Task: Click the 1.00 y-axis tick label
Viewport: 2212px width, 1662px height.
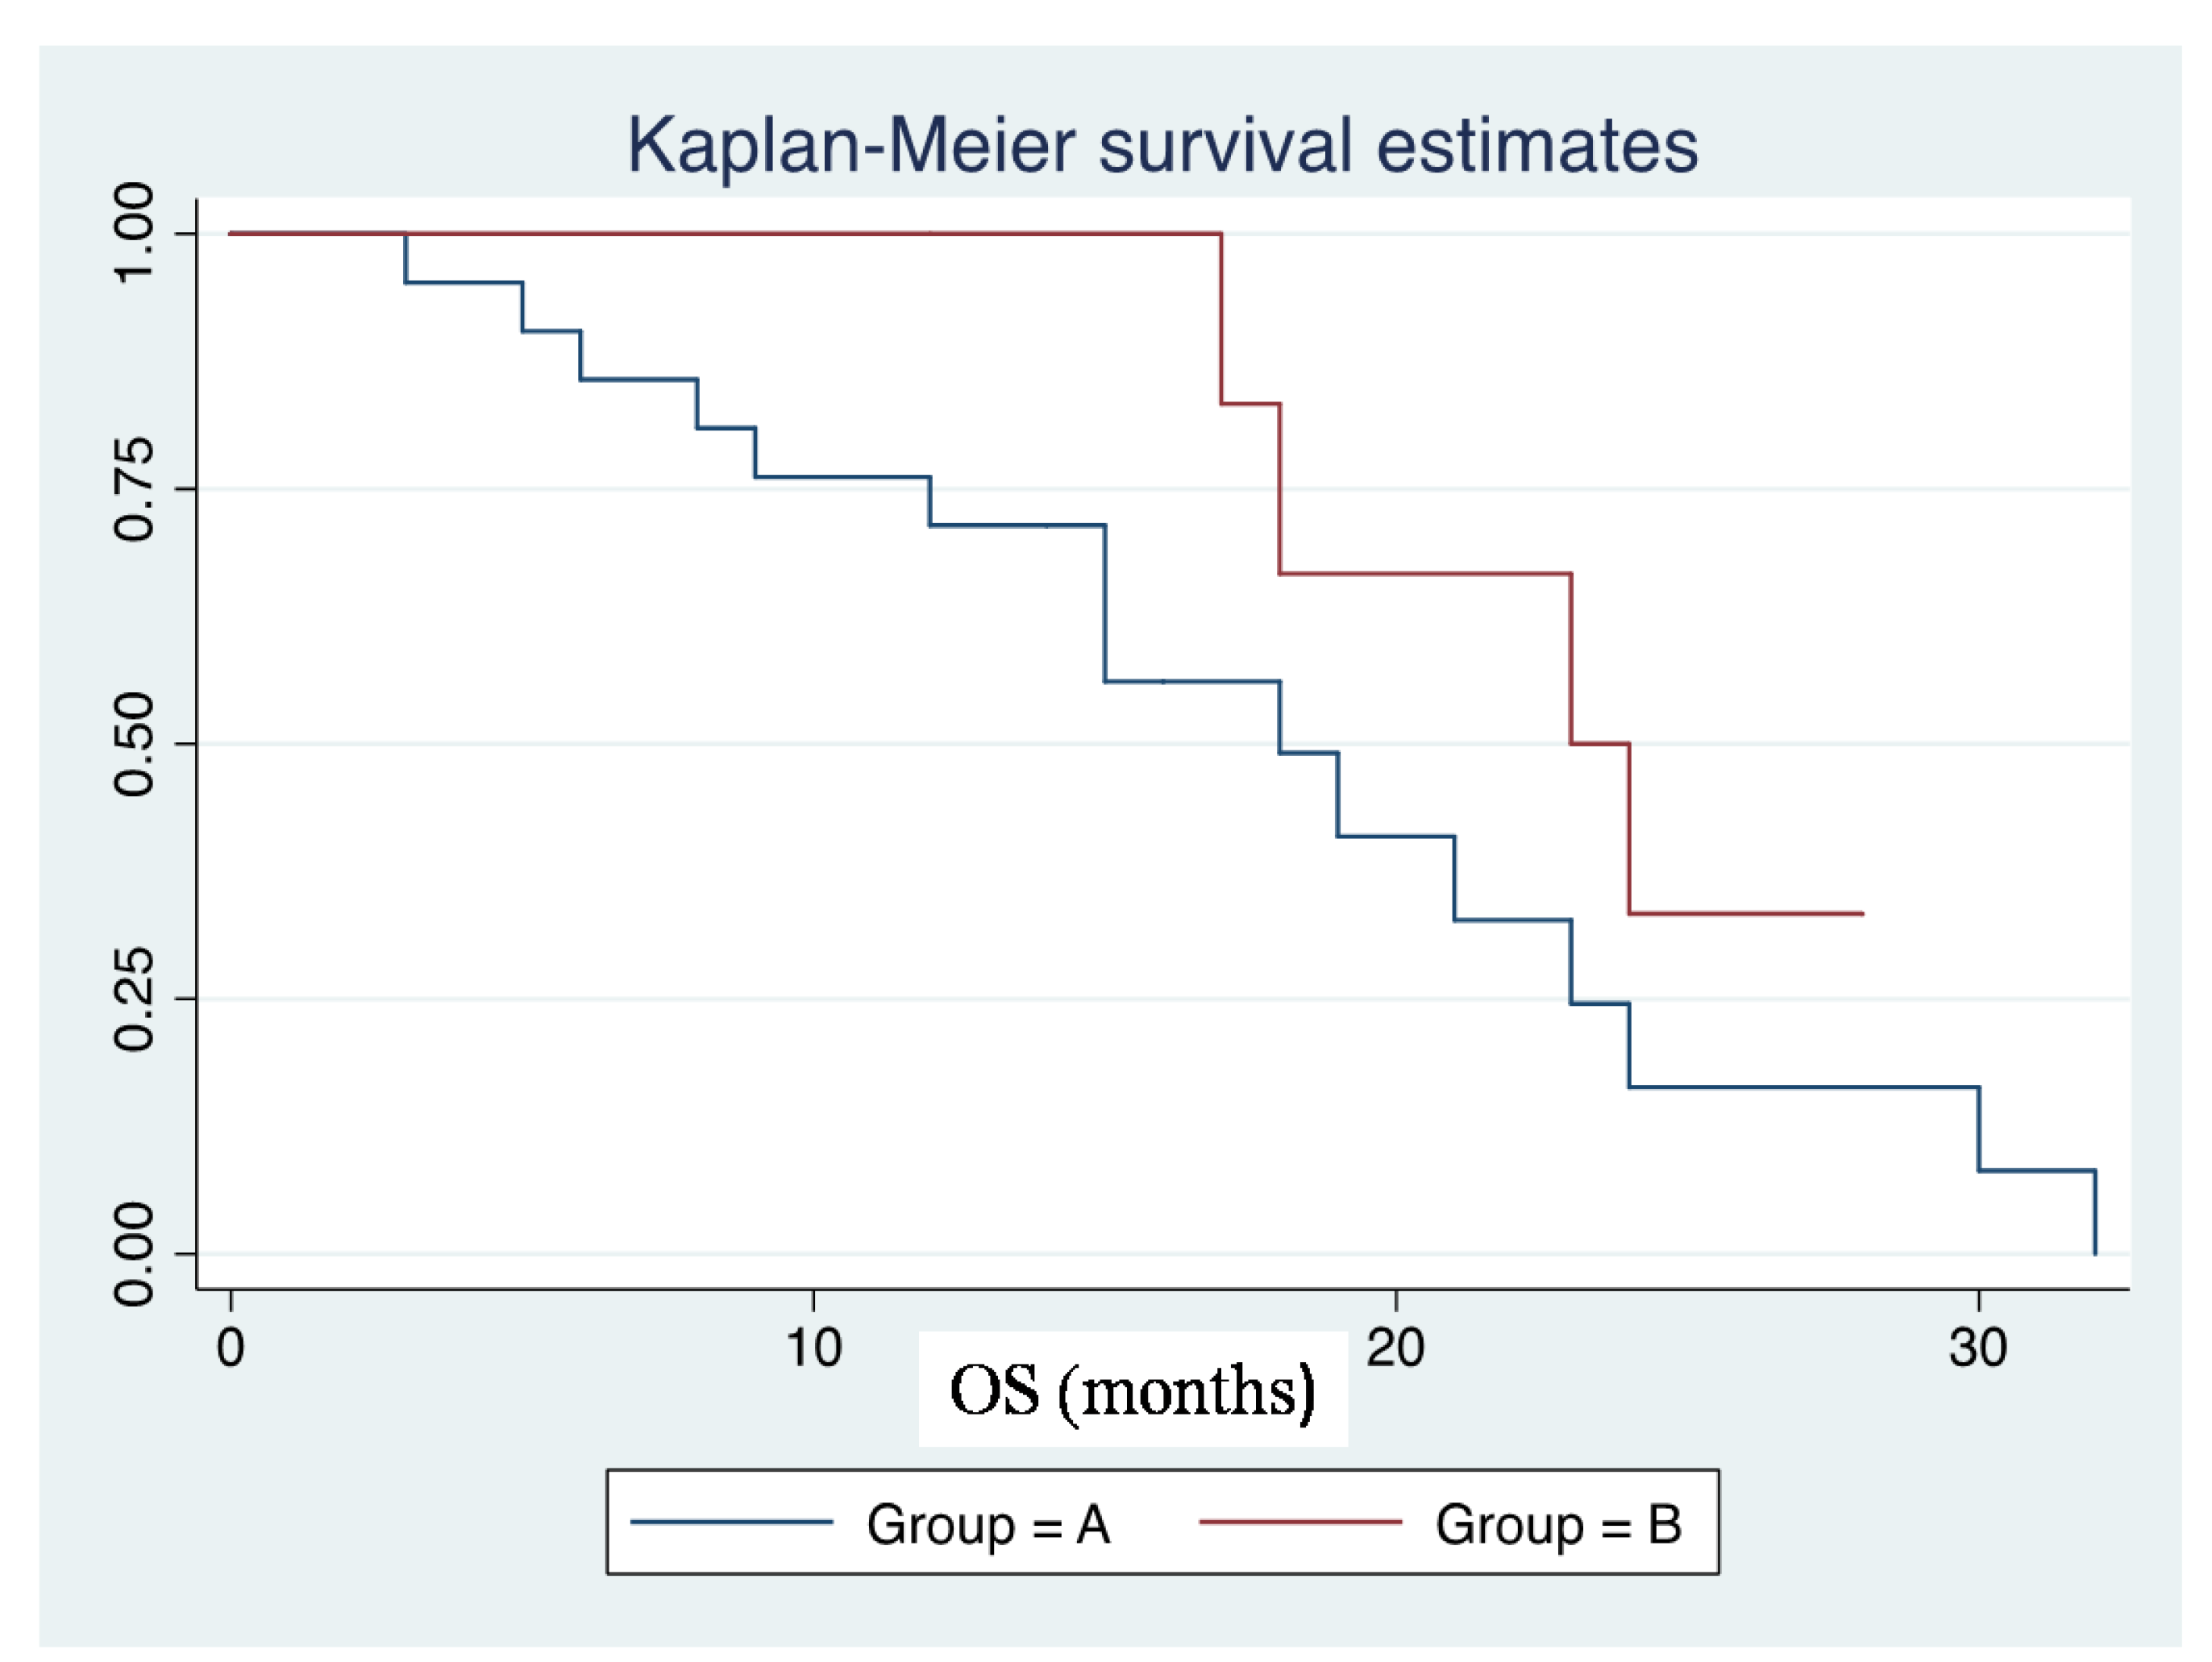Action: point(134,234)
